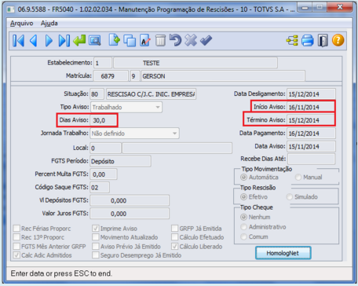Open the orange help question icon
Viewport: 358px width, 286px height.
(338, 40)
